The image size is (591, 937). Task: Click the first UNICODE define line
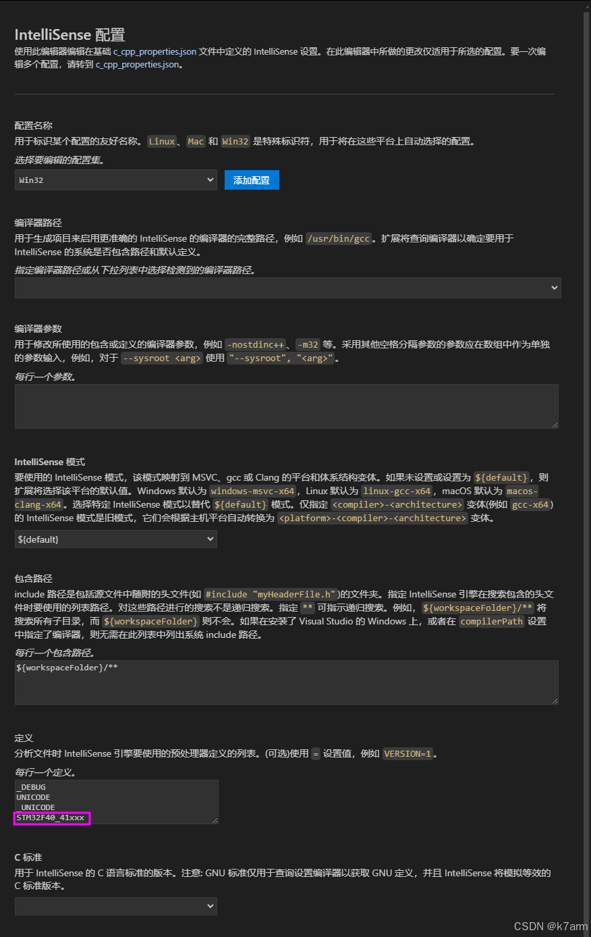(x=33, y=797)
